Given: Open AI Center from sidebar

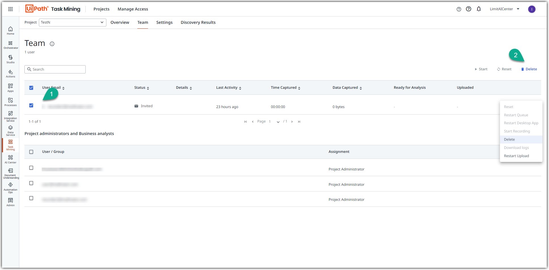Looking at the screenshot, I should 10,159.
